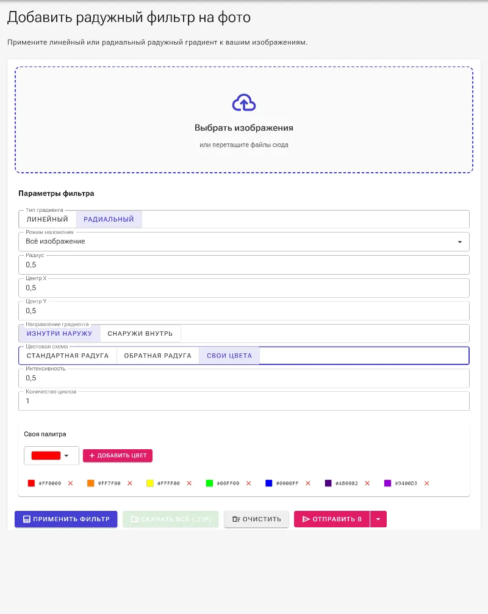488x614 pixels.
Task: Pick ОБРАТНАЯ РАДУГА color scheme
Action: pos(158,356)
